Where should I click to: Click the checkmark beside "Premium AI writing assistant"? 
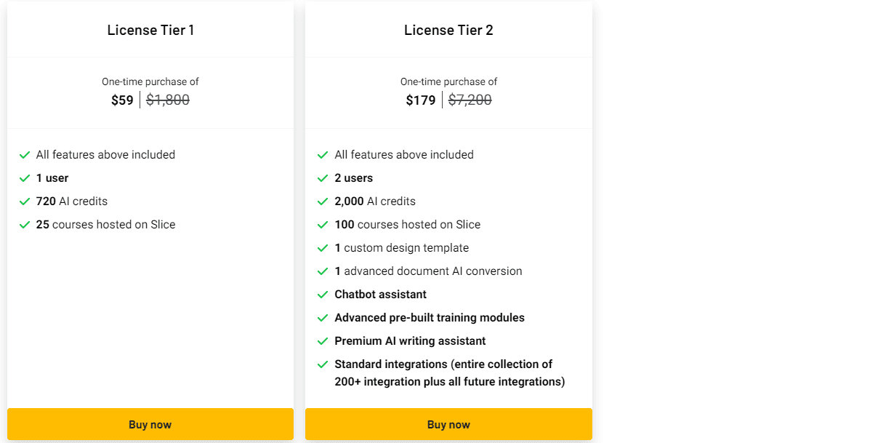[323, 340]
